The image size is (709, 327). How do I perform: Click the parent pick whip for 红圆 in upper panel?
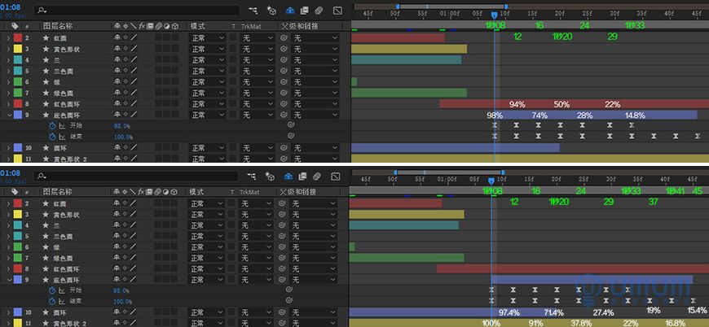(284, 38)
